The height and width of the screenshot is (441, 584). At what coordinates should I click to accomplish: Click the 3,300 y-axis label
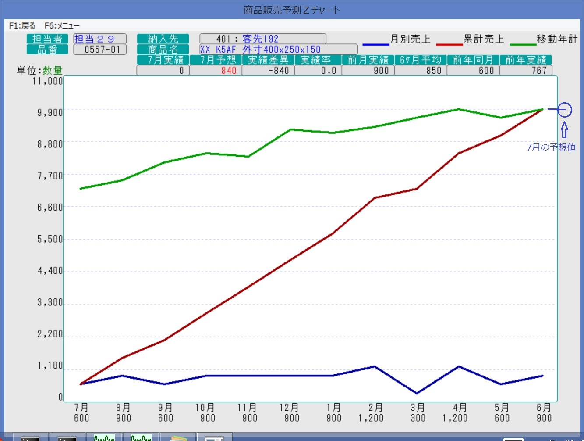tap(50, 302)
